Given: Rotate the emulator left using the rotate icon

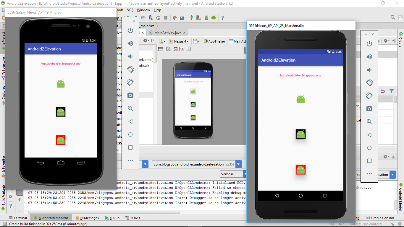Looking at the screenshot, I should tap(130, 69).
